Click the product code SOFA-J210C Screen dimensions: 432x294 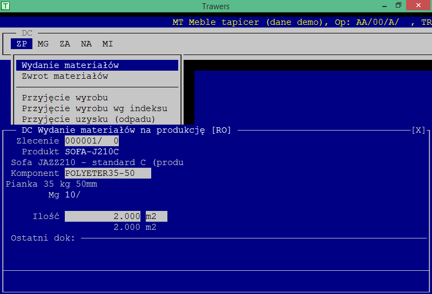tap(92, 152)
